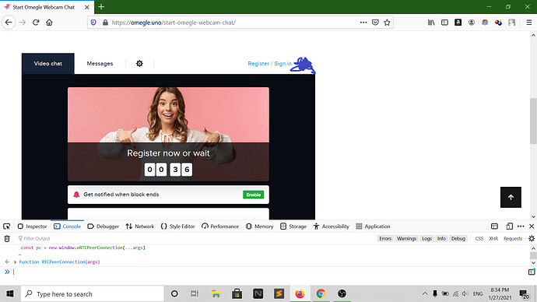
Task: Pick an element with the devtools picker icon
Action: (6, 226)
